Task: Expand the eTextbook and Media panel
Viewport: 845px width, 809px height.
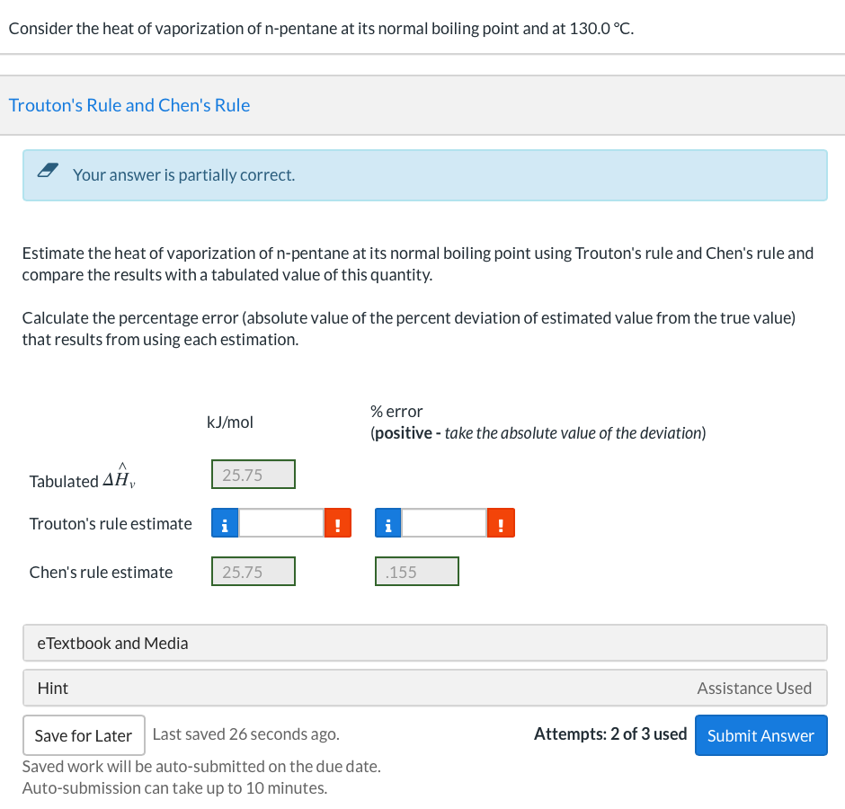Action: 424,643
